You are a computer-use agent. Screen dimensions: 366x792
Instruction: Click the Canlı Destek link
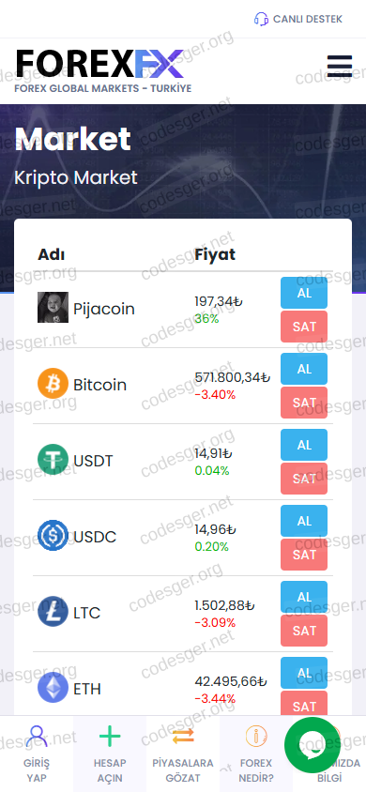(x=308, y=19)
